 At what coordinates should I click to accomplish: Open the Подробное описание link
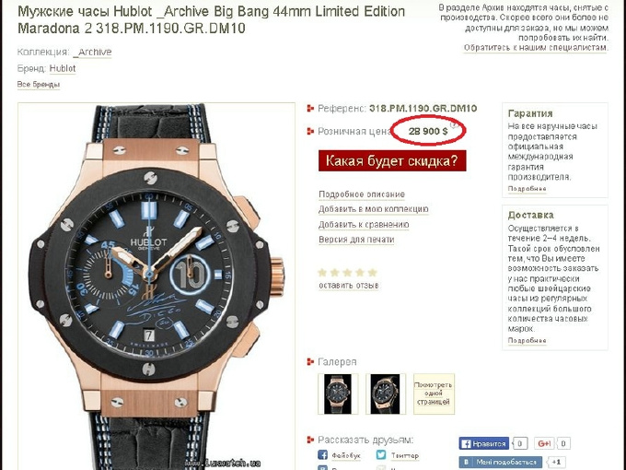coord(362,194)
